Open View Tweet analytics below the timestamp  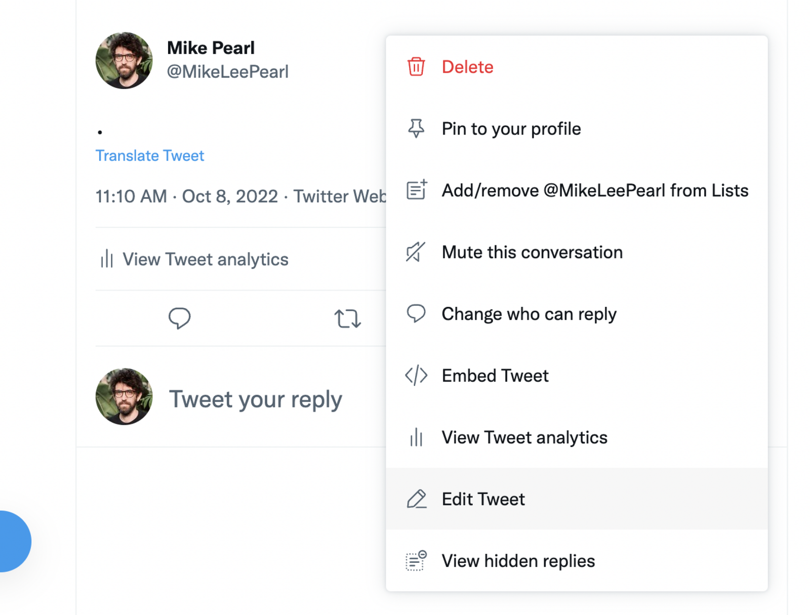tap(205, 259)
